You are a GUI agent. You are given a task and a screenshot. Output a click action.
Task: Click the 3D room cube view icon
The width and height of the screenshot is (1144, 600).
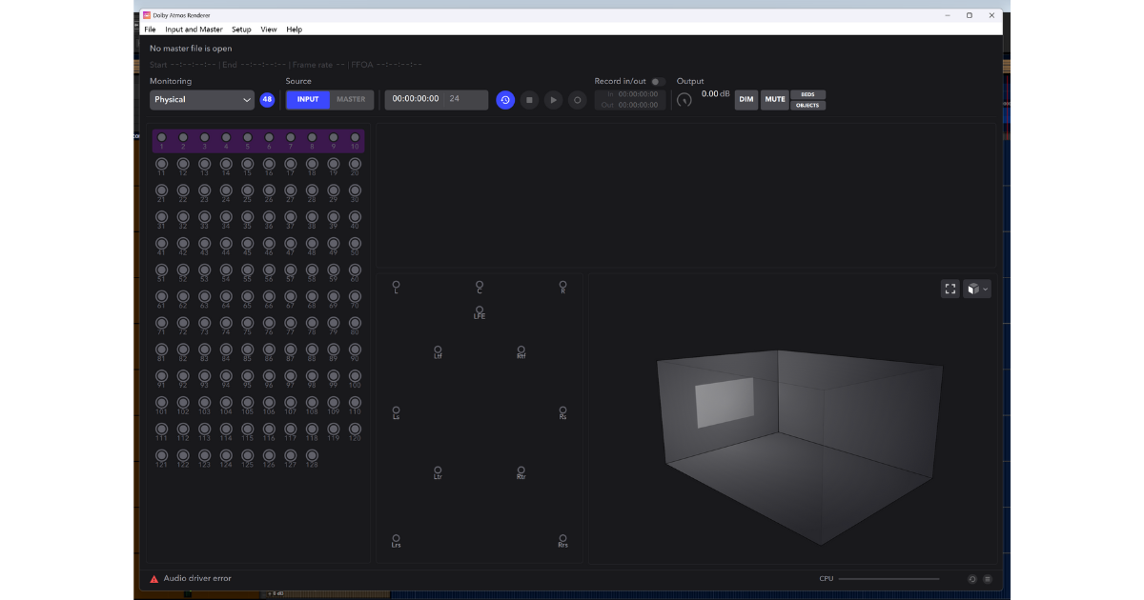972,289
